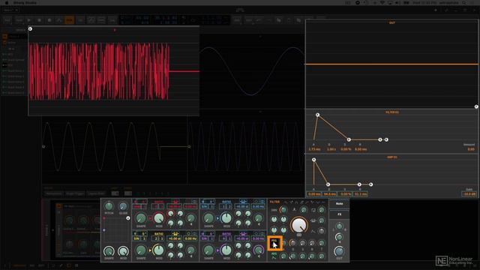Click the yellow operator speaker level knob
Screen dimensions: 480x270
pyautogui.click(x=190, y=250)
